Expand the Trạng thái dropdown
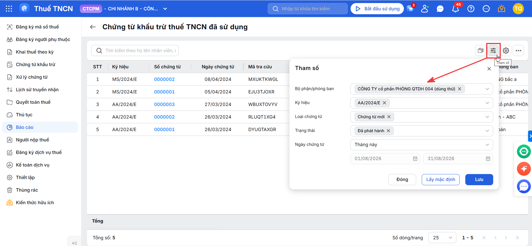The height and width of the screenshot is (246, 532). click(487, 131)
